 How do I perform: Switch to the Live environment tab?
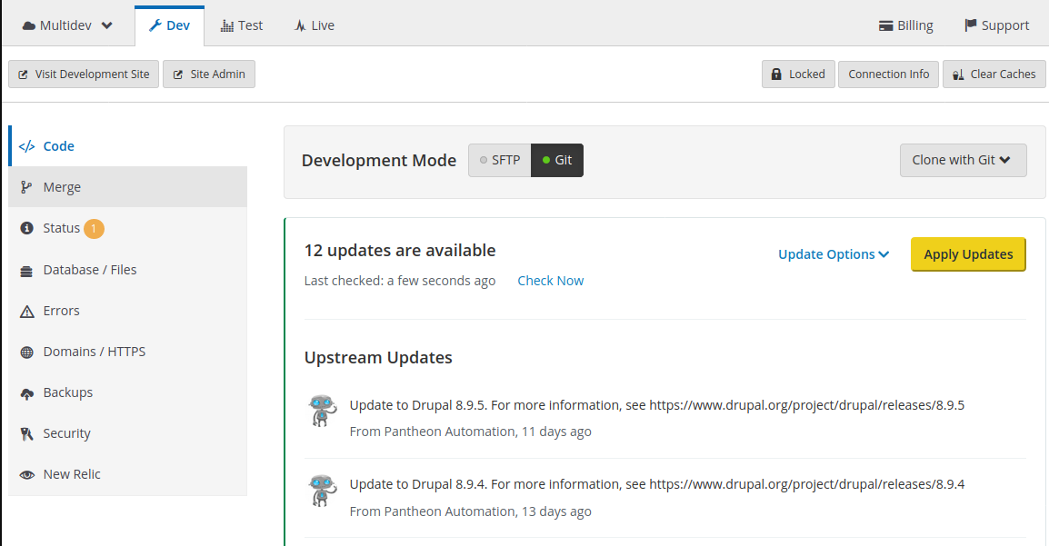click(x=315, y=25)
